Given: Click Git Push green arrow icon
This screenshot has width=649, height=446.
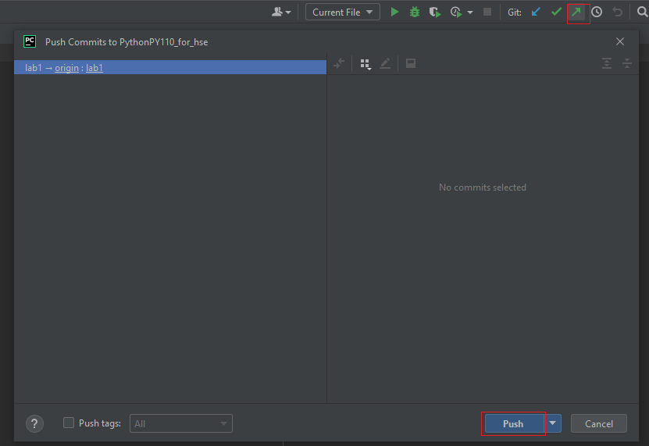Looking at the screenshot, I should [x=576, y=12].
